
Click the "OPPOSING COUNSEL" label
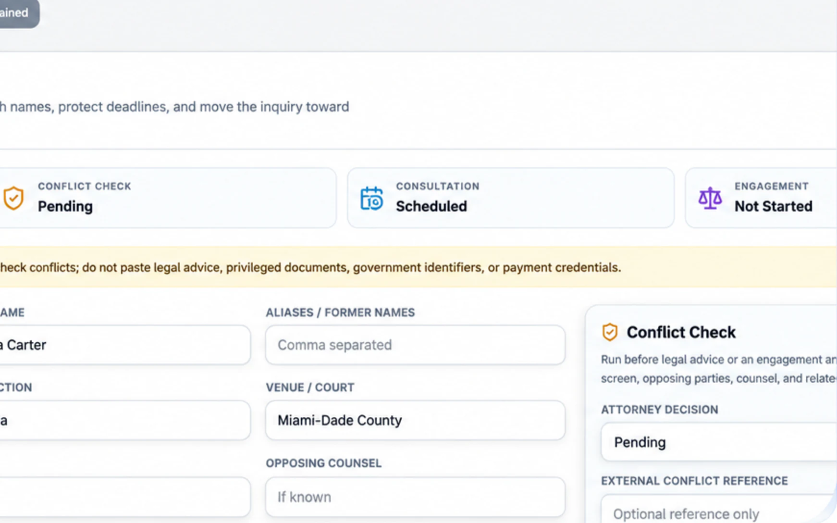323,463
